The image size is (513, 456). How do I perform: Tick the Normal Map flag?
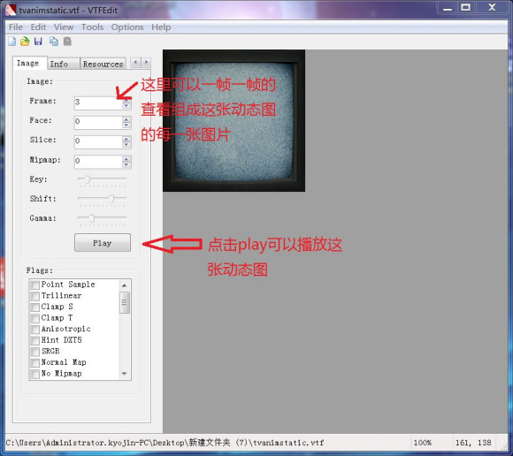pos(35,362)
